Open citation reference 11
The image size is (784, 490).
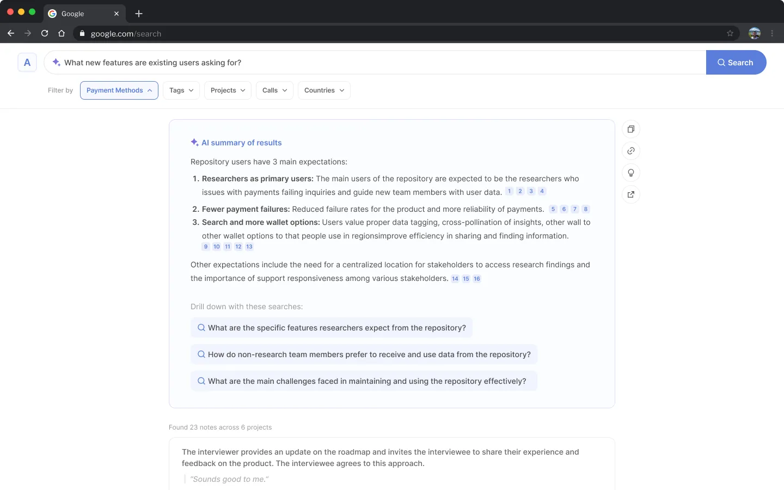point(228,247)
